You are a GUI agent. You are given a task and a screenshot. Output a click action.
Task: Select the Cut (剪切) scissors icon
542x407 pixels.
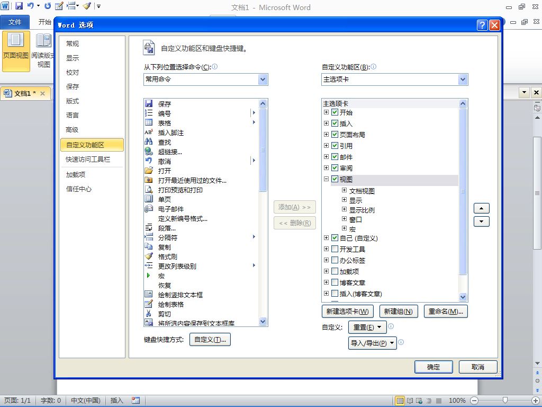tap(149, 314)
